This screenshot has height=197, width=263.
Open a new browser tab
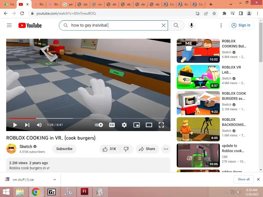pyautogui.click(x=211, y=4)
